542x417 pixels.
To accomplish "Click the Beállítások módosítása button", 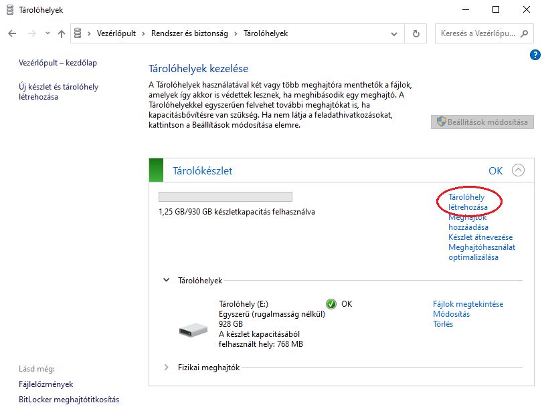I will pyautogui.click(x=482, y=122).
